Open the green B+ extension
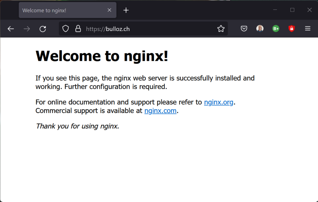The width and height of the screenshot is (318, 202). (276, 29)
